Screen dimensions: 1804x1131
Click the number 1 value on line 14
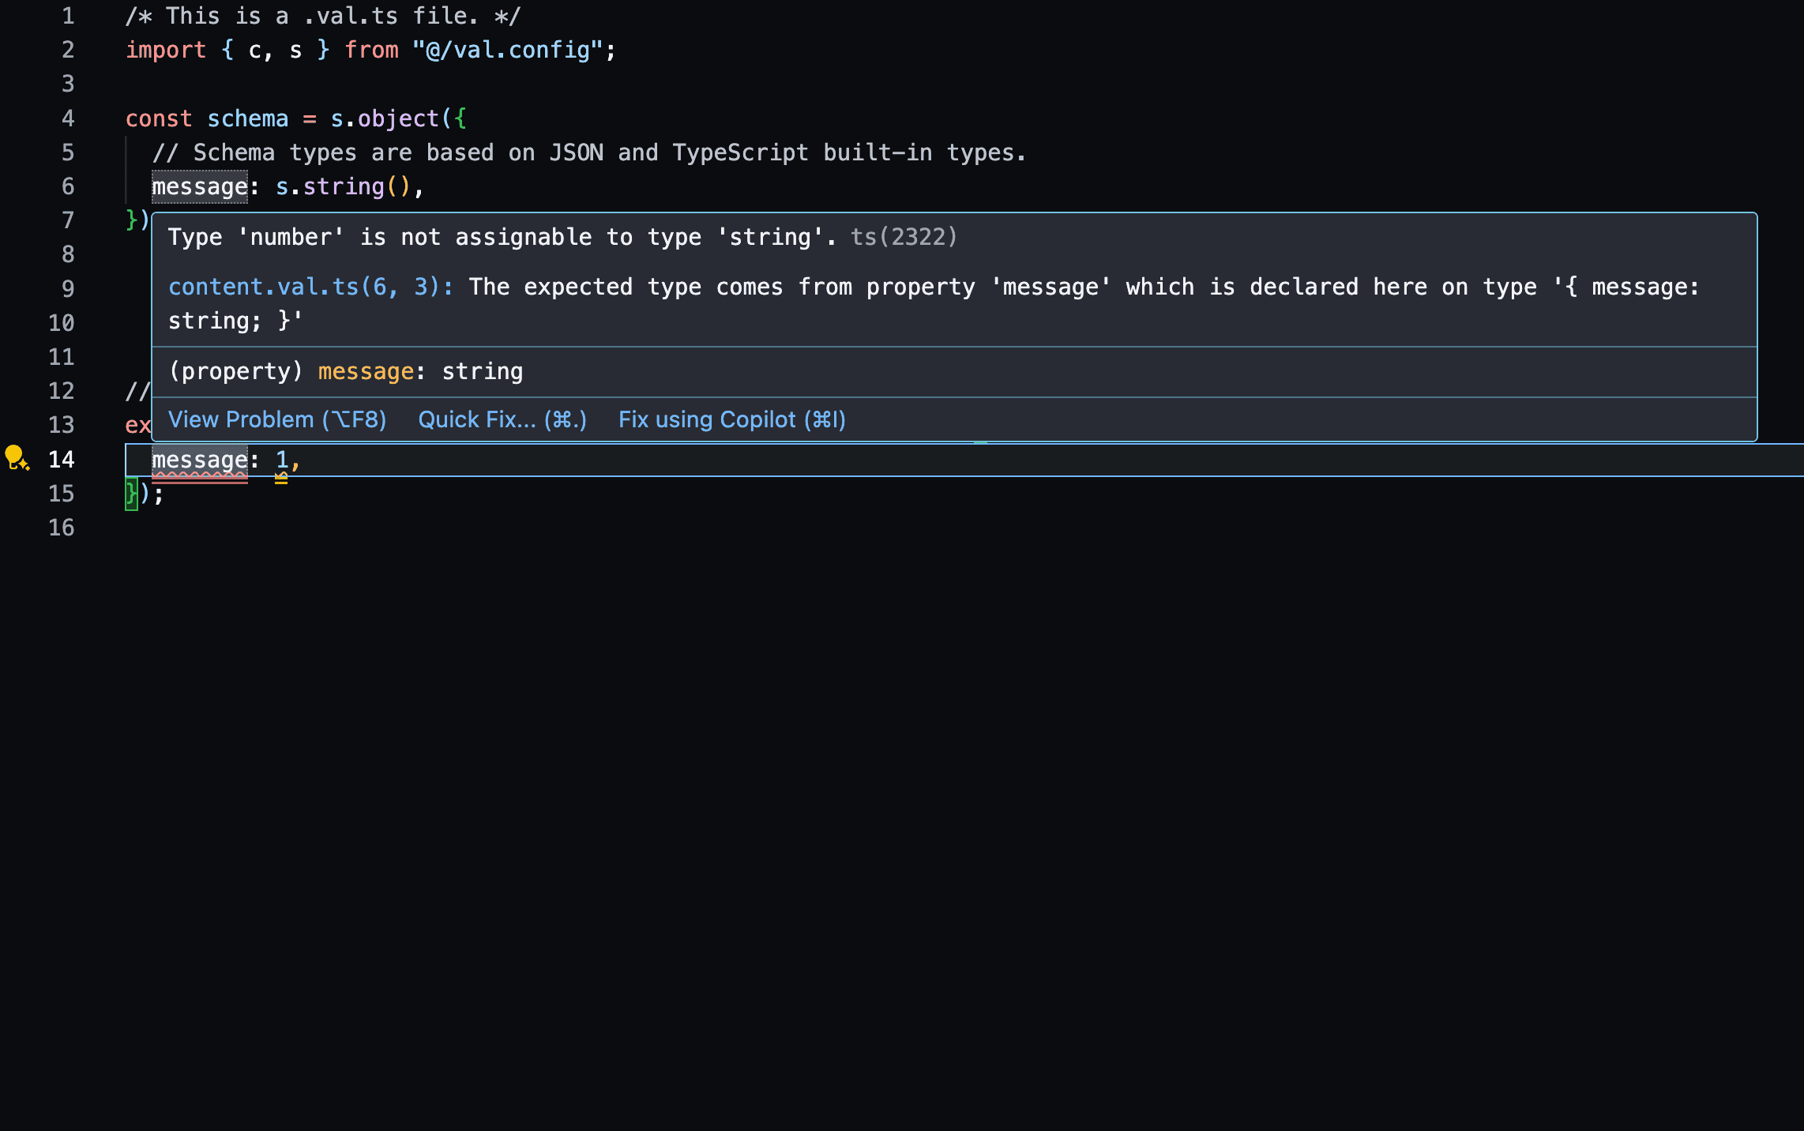coord(280,460)
